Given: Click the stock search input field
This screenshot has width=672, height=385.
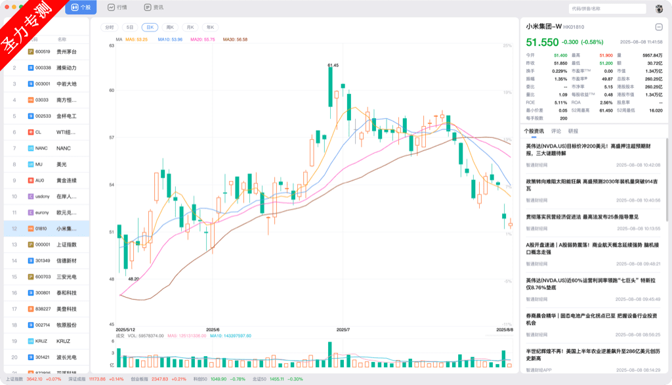Looking at the screenshot, I should (x=608, y=9).
